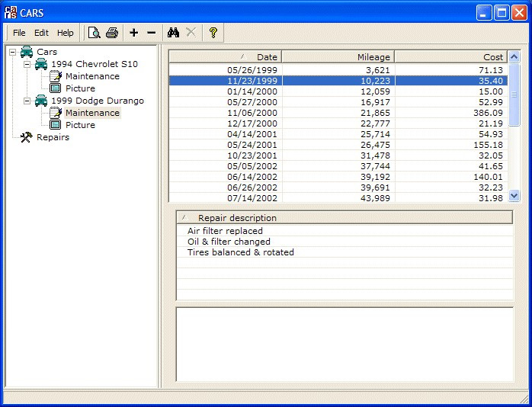Click Chevrolet S10 Maintenance notepad icon
The height and width of the screenshot is (407, 532).
point(56,76)
